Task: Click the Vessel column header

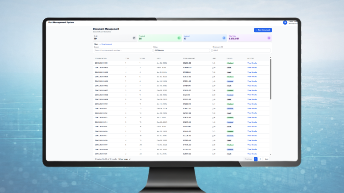Action: pos(142,58)
